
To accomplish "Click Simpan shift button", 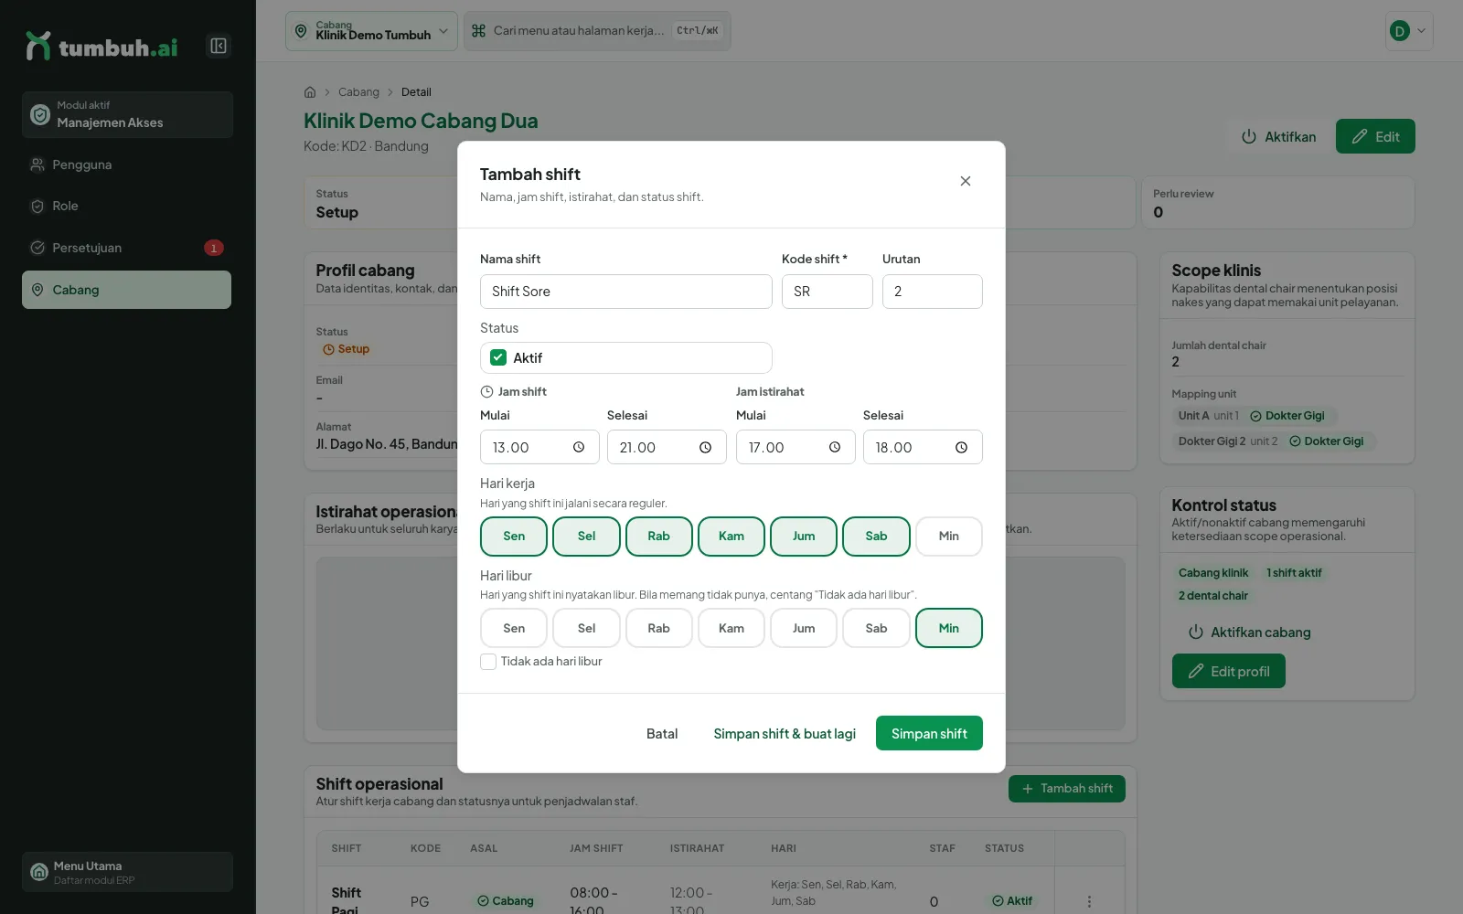I will (929, 733).
